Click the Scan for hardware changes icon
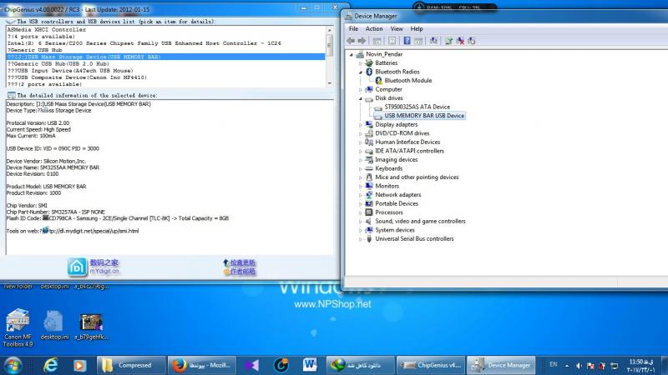 pos(433,41)
